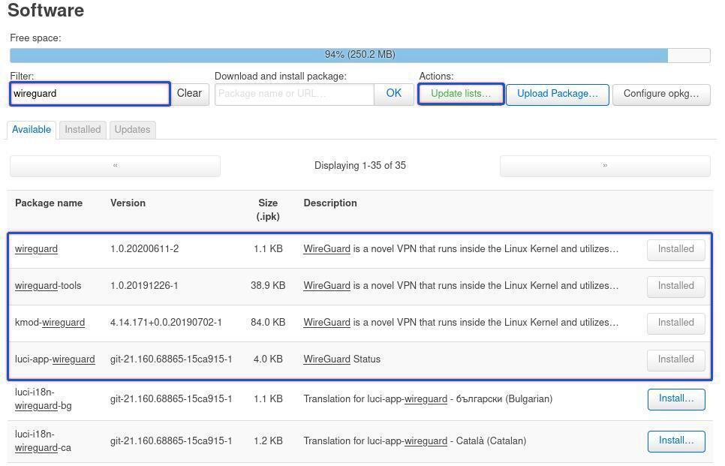This screenshot has height=466, width=725.
Task: Click the Installed button for wireguard-tools
Action: coord(675,286)
